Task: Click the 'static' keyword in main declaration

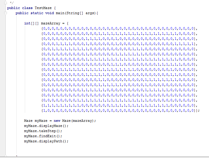Action: coord(37,13)
